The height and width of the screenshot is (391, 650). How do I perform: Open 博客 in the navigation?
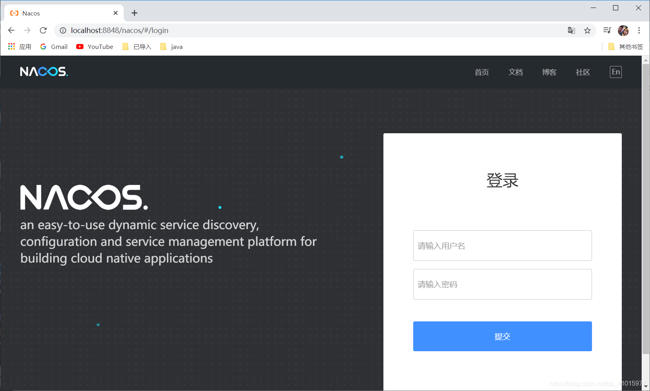549,72
